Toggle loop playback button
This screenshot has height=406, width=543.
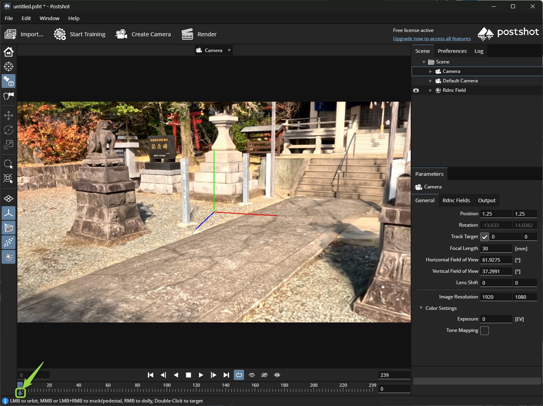239,375
